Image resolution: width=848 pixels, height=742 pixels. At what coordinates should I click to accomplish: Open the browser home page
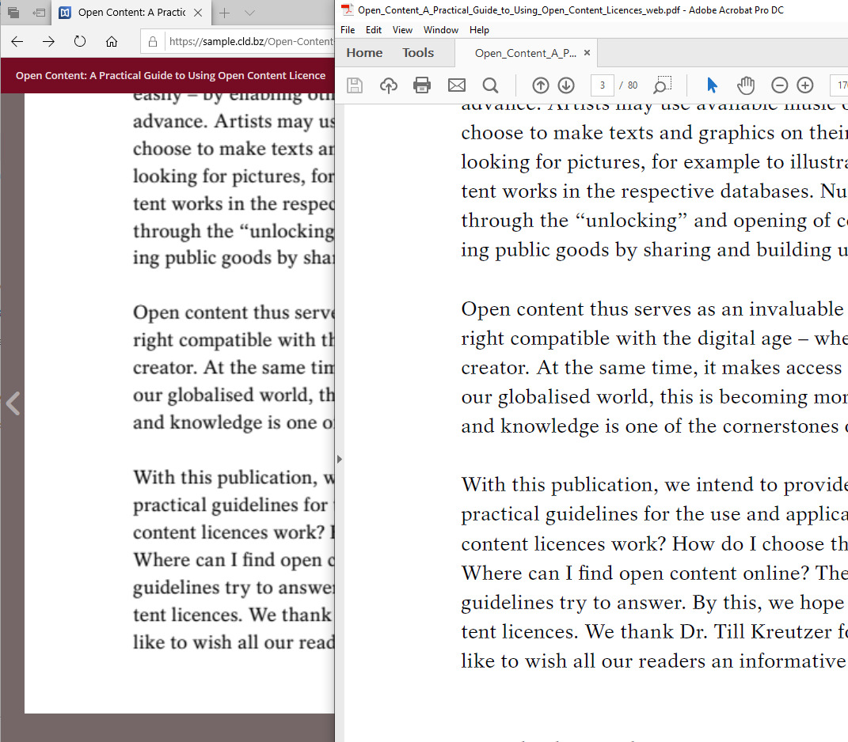(112, 42)
